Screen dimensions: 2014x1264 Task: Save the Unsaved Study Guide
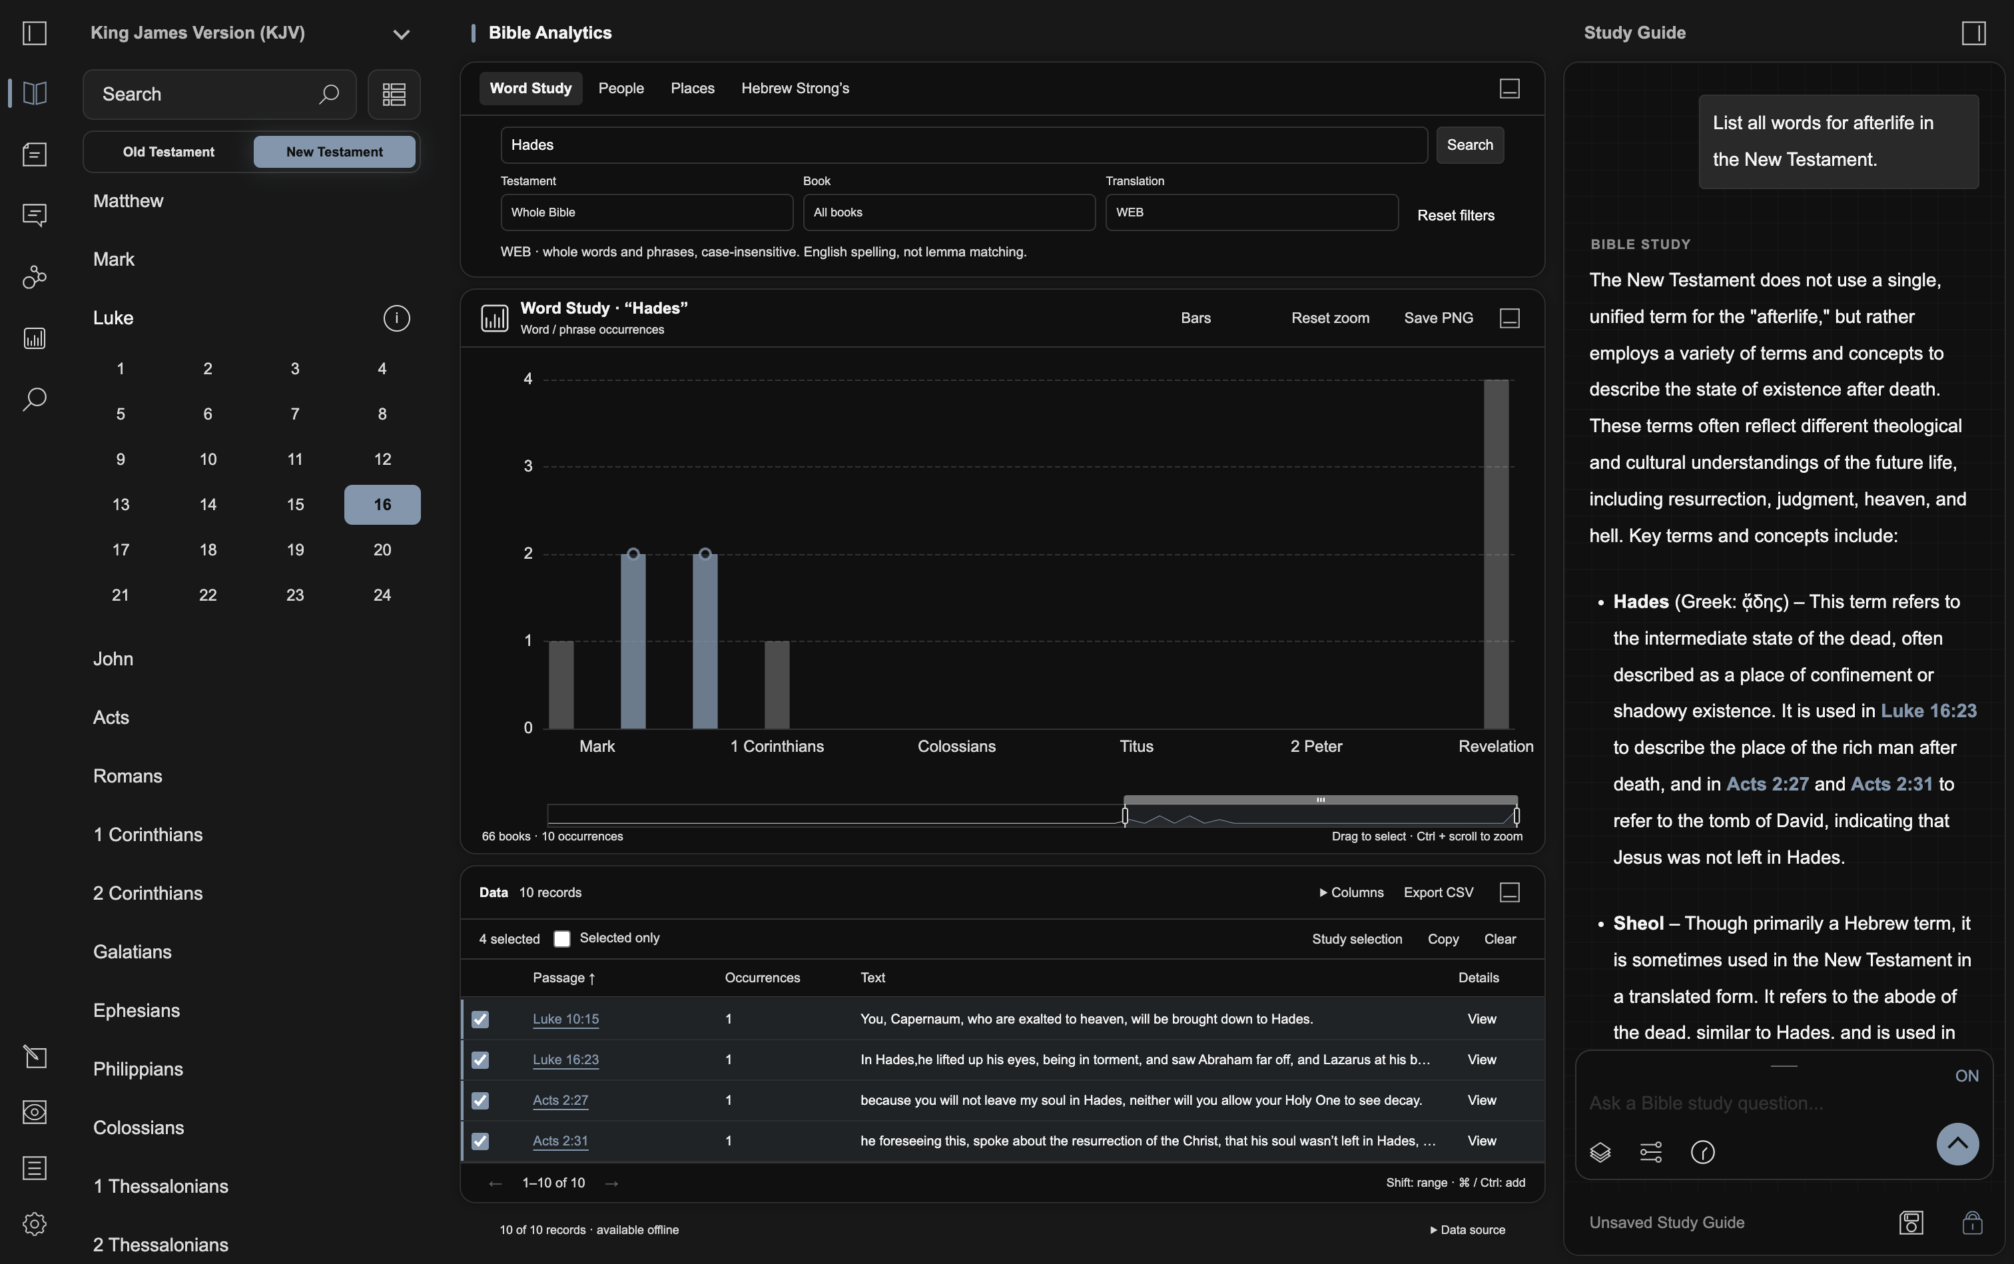(x=1910, y=1222)
